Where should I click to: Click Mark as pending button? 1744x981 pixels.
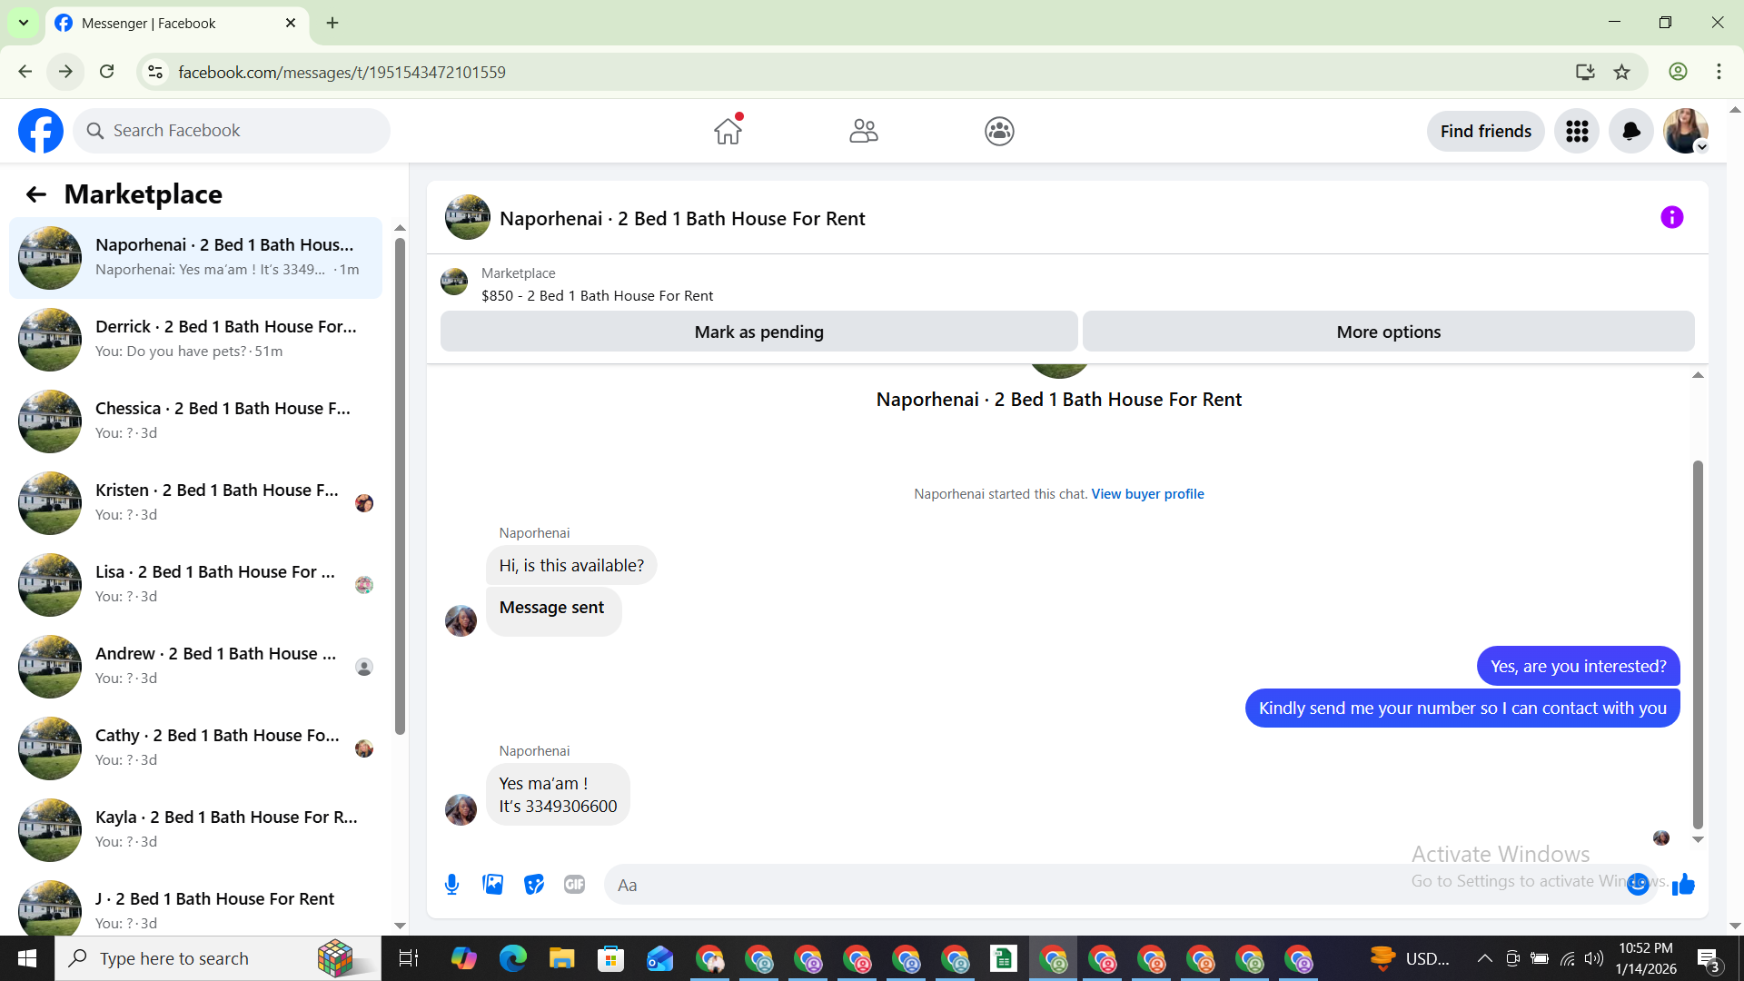[x=758, y=332]
